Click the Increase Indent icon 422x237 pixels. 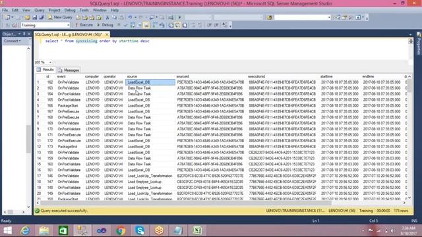click(216, 25)
